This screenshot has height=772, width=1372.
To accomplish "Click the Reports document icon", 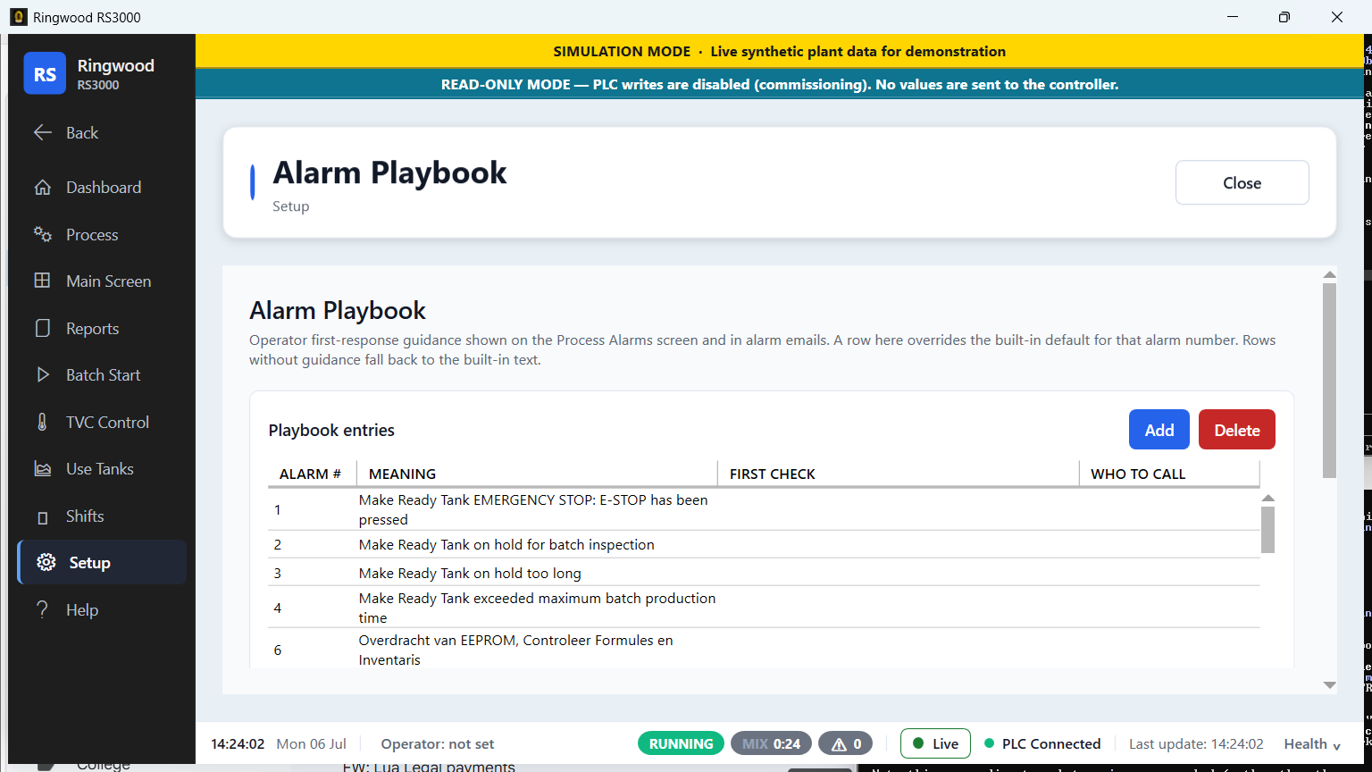I will tap(42, 328).
